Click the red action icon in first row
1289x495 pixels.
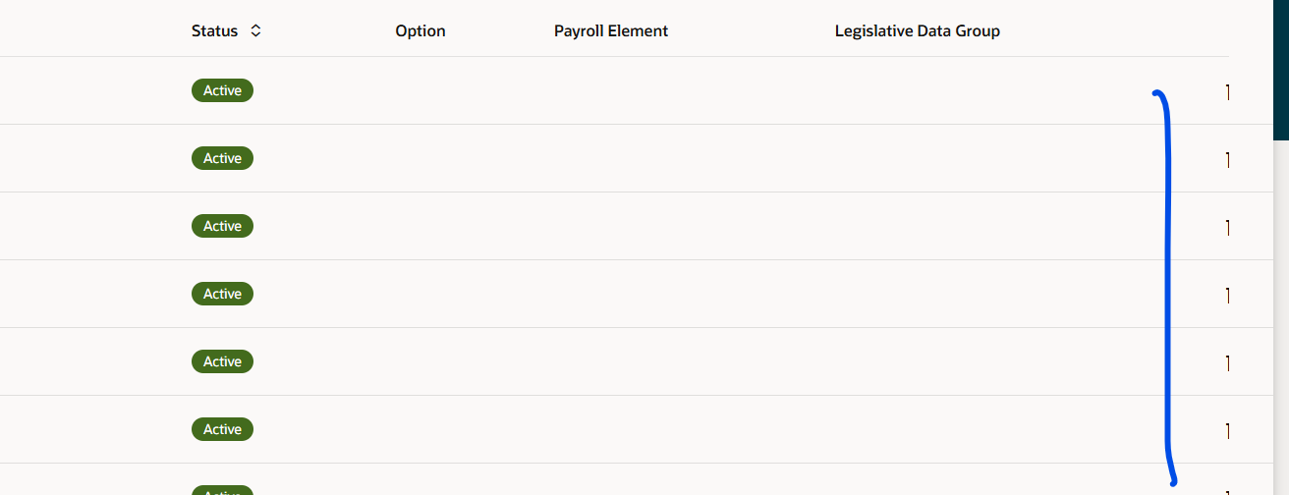[1227, 91]
